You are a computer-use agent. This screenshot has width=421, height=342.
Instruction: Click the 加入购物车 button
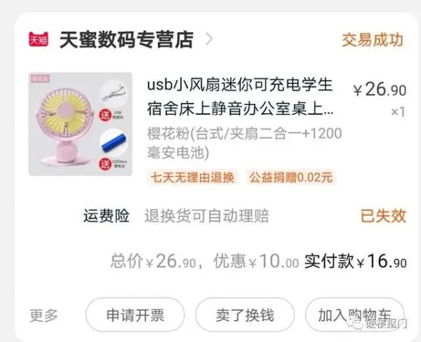354,315
